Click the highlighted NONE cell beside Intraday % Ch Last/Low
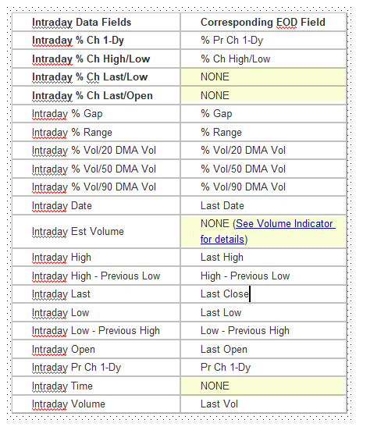 263,77
